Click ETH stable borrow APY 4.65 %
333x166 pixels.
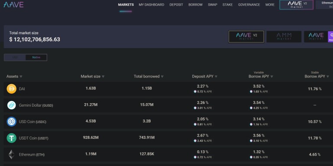tap(315, 155)
